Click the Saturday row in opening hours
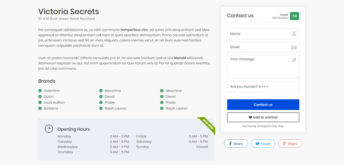 tap(172, 142)
